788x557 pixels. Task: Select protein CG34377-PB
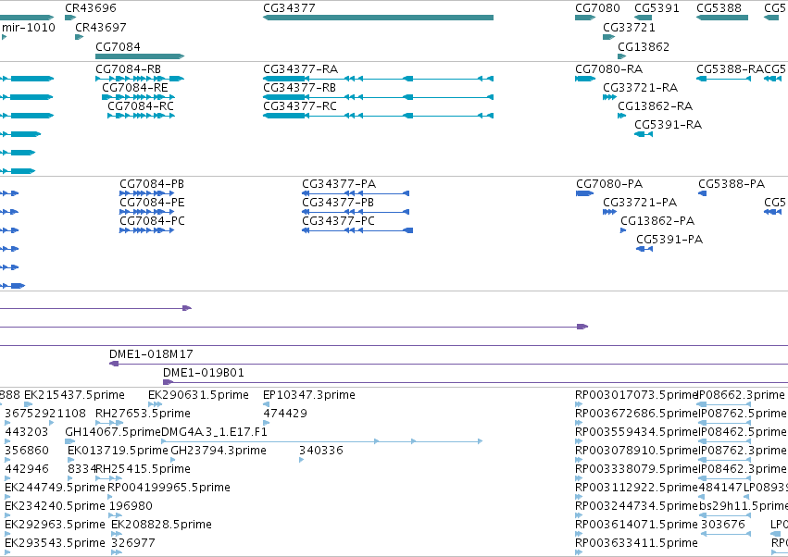(x=338, y=203)
